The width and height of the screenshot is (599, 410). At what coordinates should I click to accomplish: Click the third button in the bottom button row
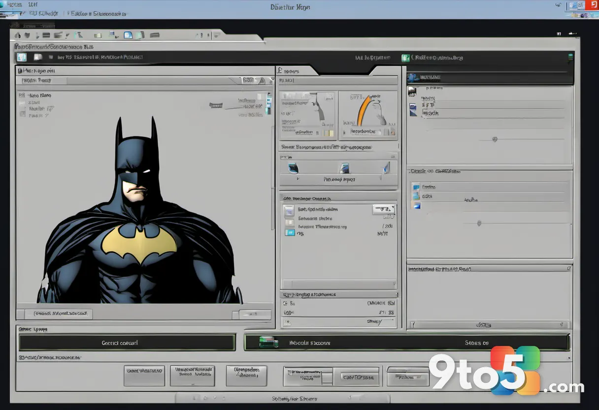[x=246, y=375]
